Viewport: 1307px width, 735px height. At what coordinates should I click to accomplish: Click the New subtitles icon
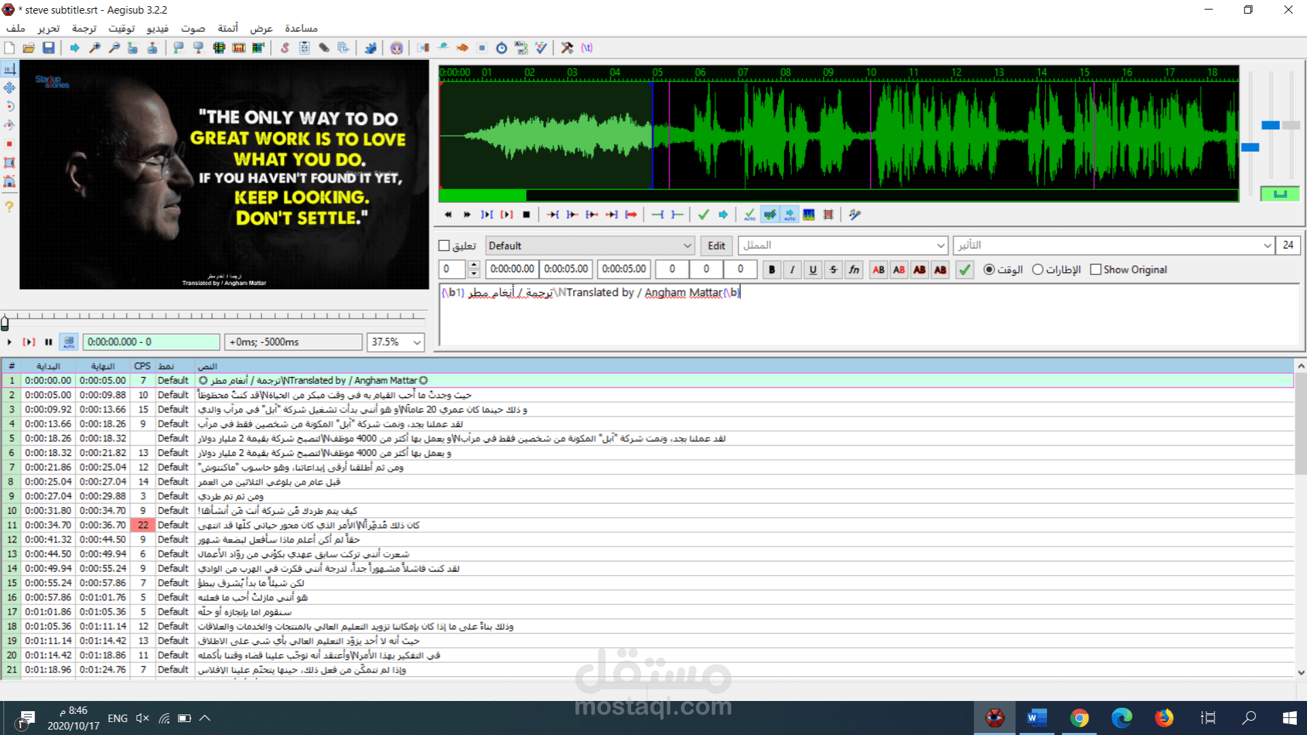tap(10, 48)
